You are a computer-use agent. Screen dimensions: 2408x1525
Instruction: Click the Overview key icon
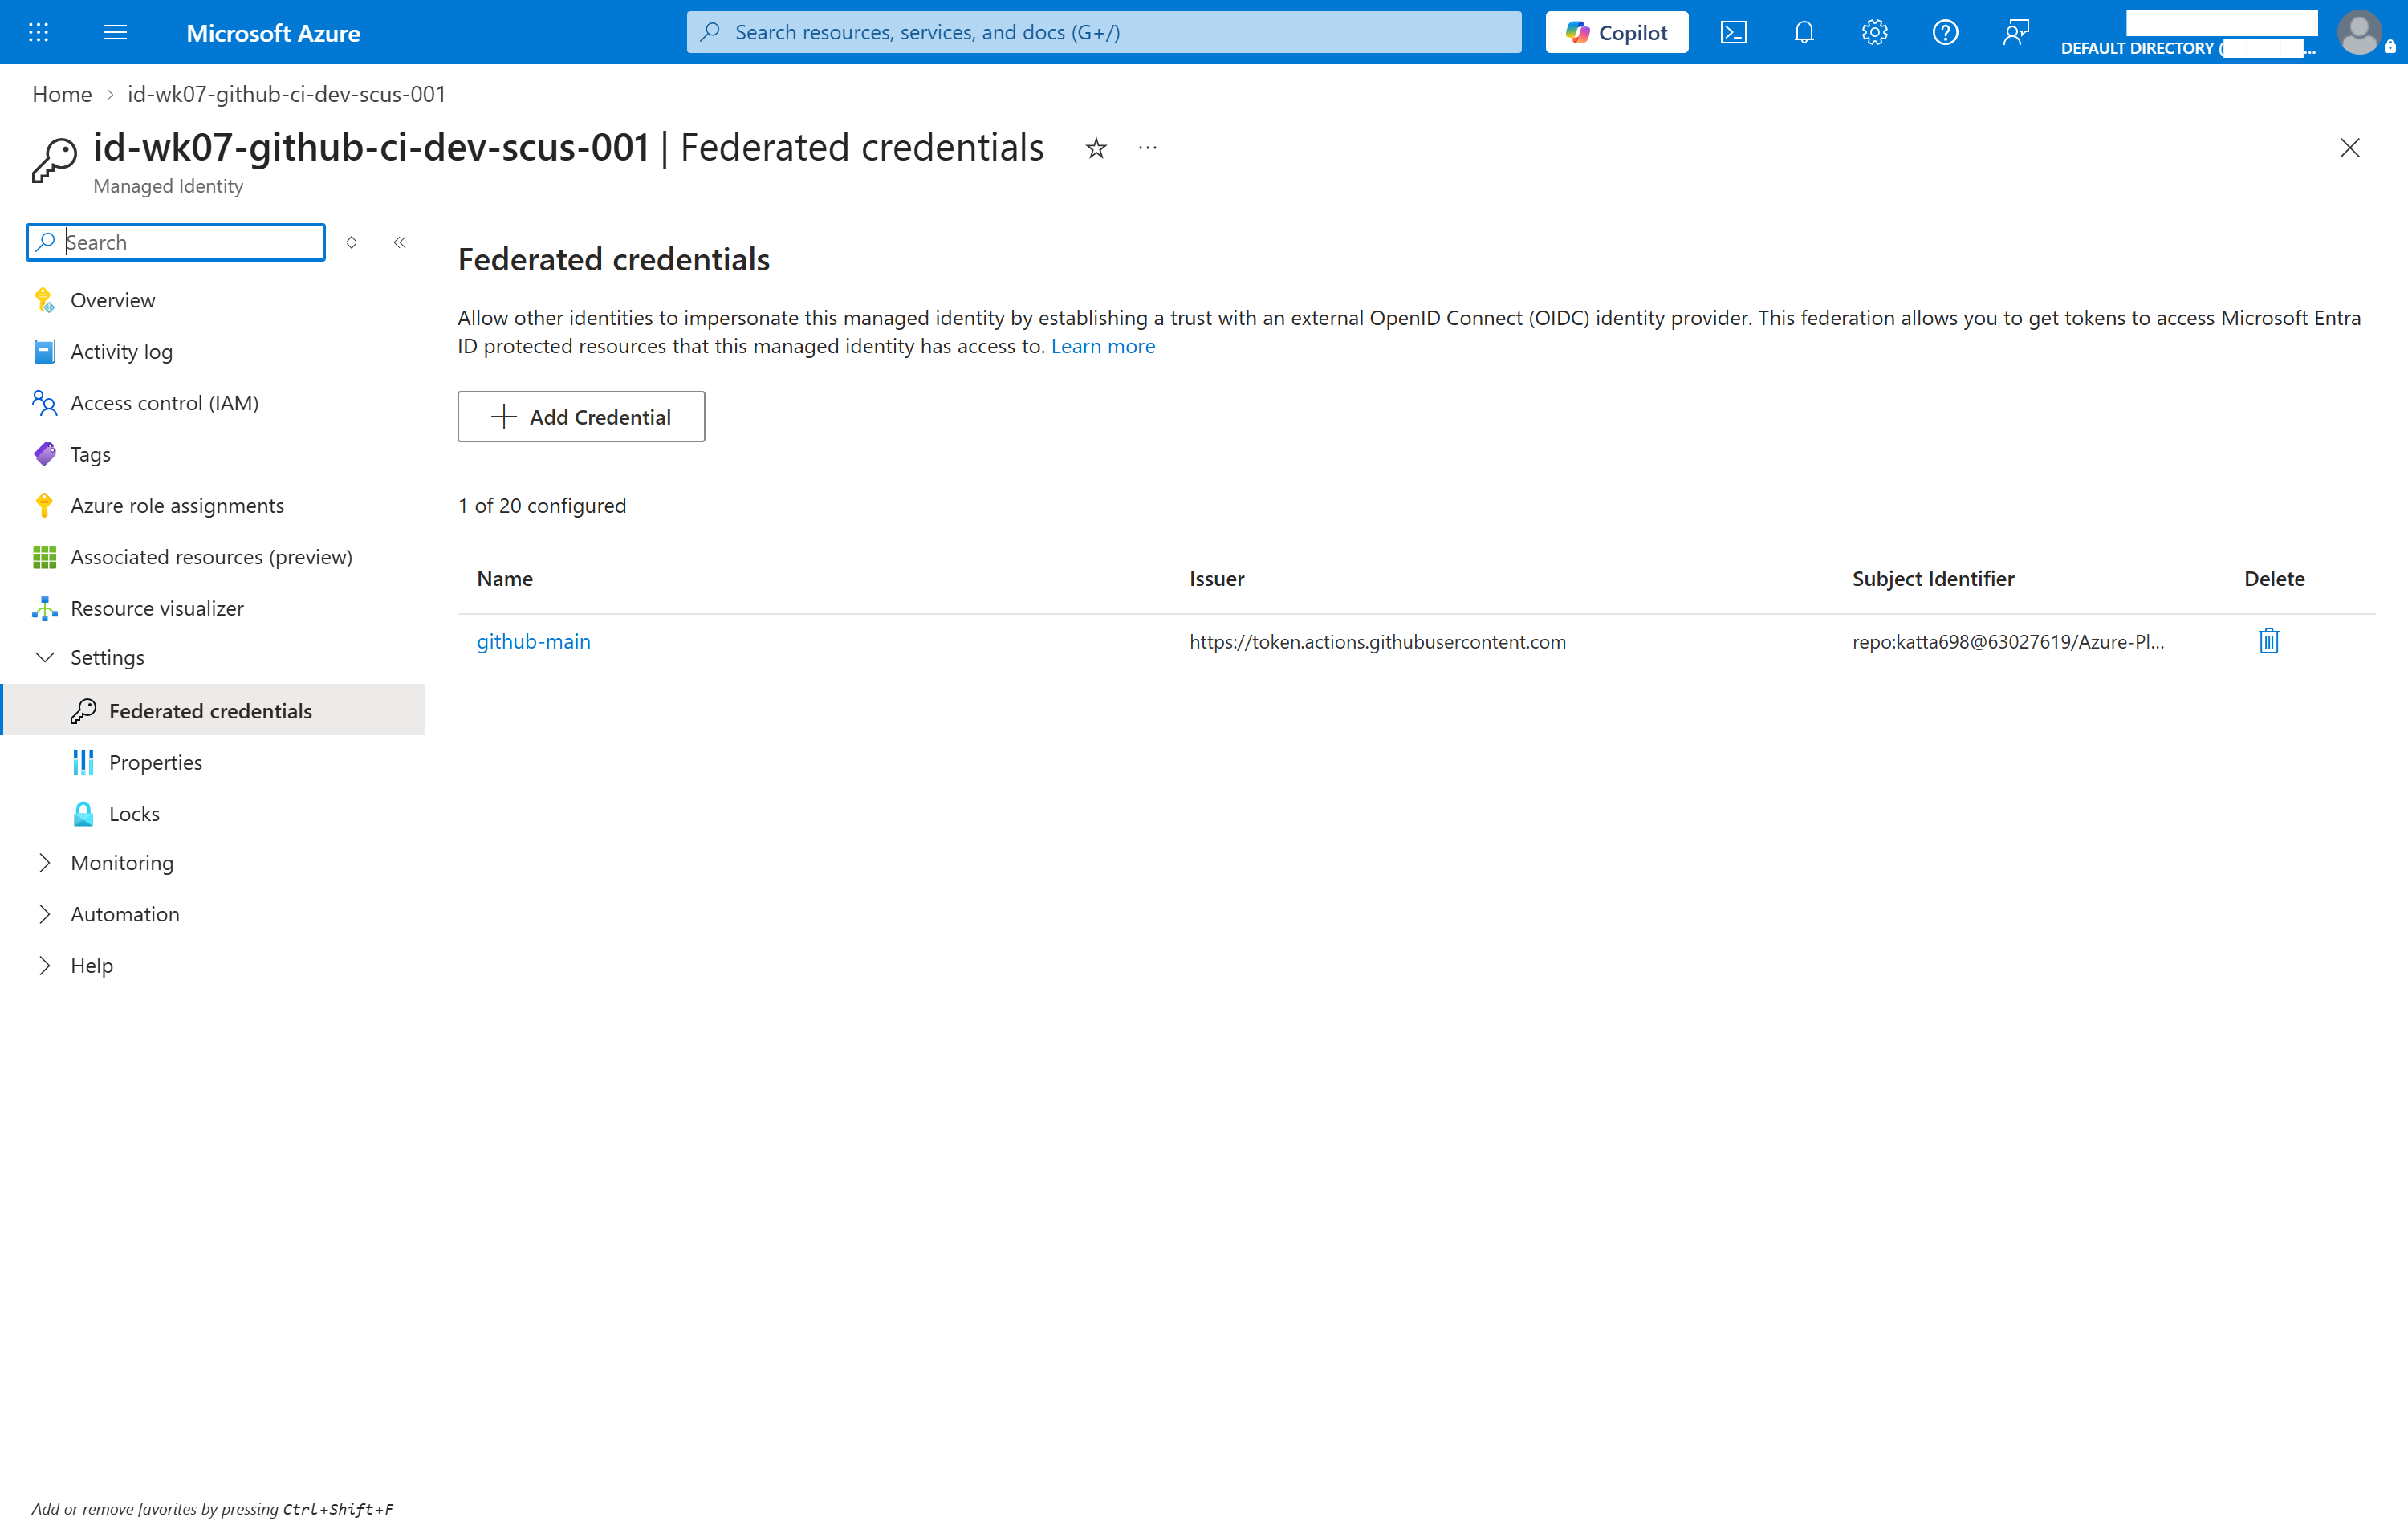tap(44, 300)
